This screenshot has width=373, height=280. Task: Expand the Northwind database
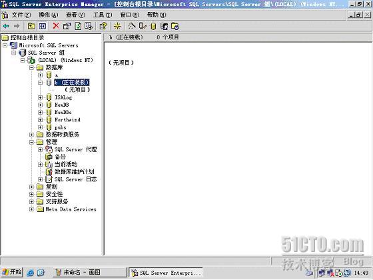(x=41, y=120)
